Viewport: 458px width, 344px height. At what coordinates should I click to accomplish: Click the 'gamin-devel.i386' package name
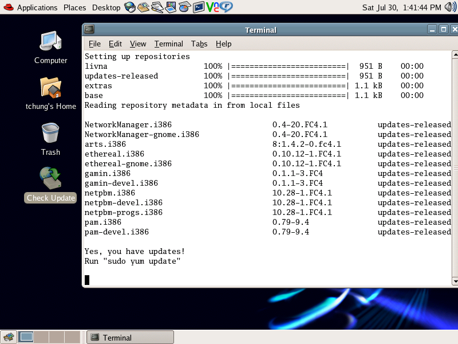pyautogui.click(x=121, y=183)
